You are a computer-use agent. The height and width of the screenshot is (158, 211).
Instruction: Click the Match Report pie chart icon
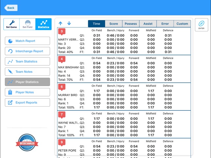click(11, 41)
